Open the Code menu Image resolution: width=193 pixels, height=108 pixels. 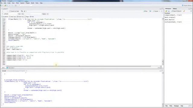9,3
